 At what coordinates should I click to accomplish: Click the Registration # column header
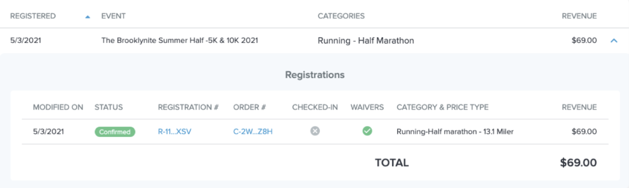coord(188,107)
